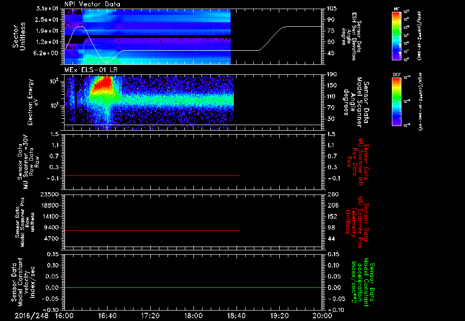Click the 10² electron energy tick label
The height and width of the screenshot is (321, 465).
[54, 82]
